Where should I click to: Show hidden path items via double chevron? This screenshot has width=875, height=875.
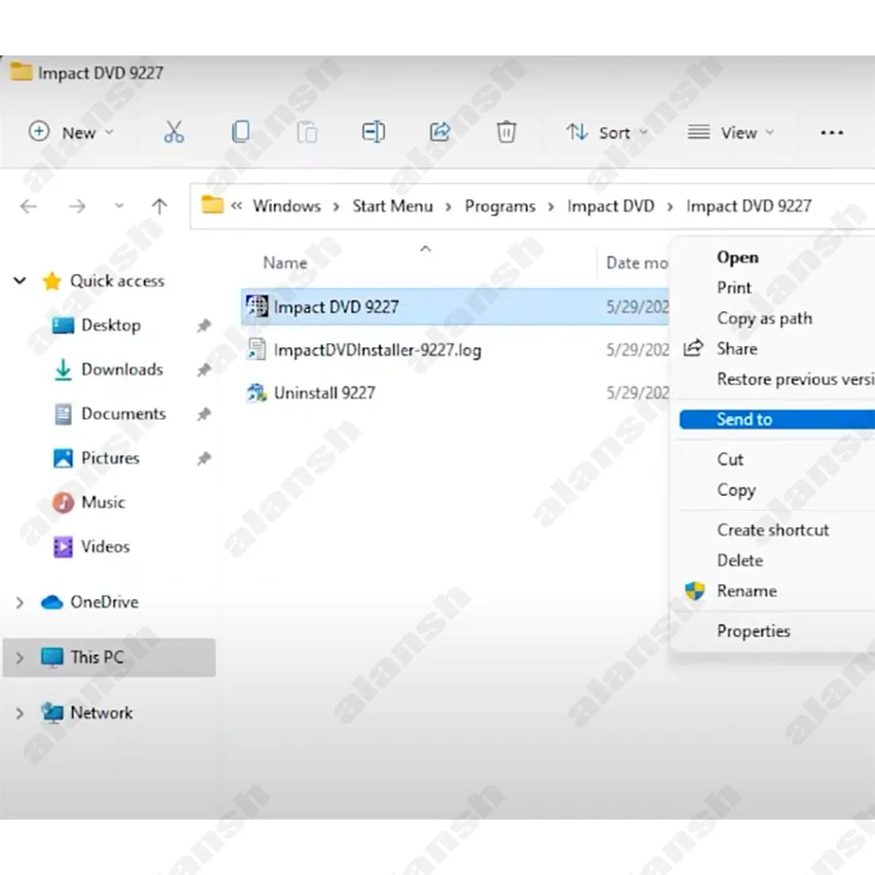[x=236, y=206]
